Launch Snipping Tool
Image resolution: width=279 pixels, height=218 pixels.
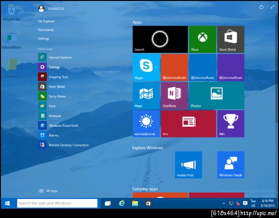[53, 77]
